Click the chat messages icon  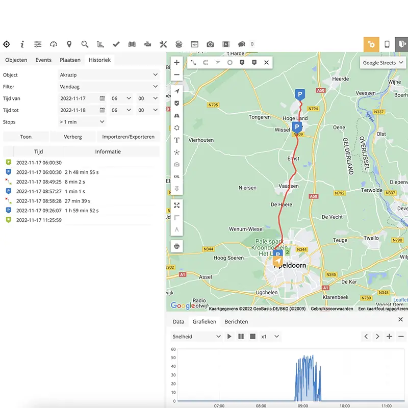tap(241, 44)
